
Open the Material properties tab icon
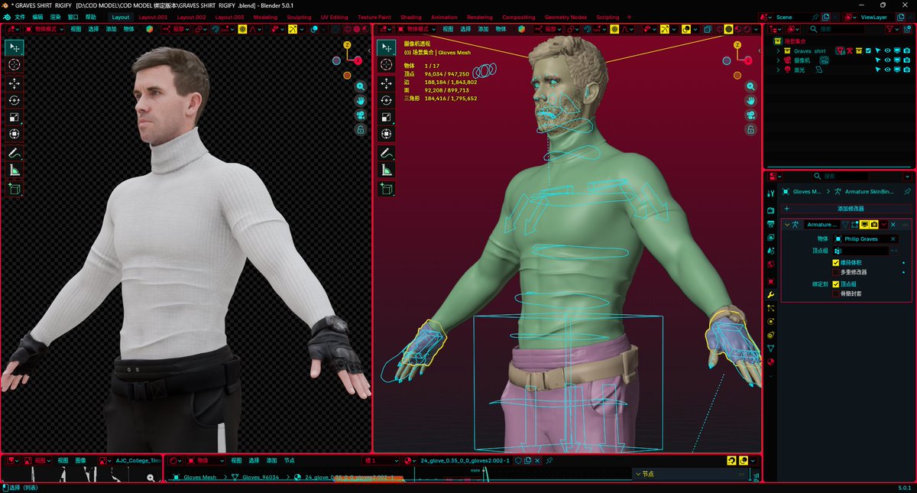[x=770, y=362]
